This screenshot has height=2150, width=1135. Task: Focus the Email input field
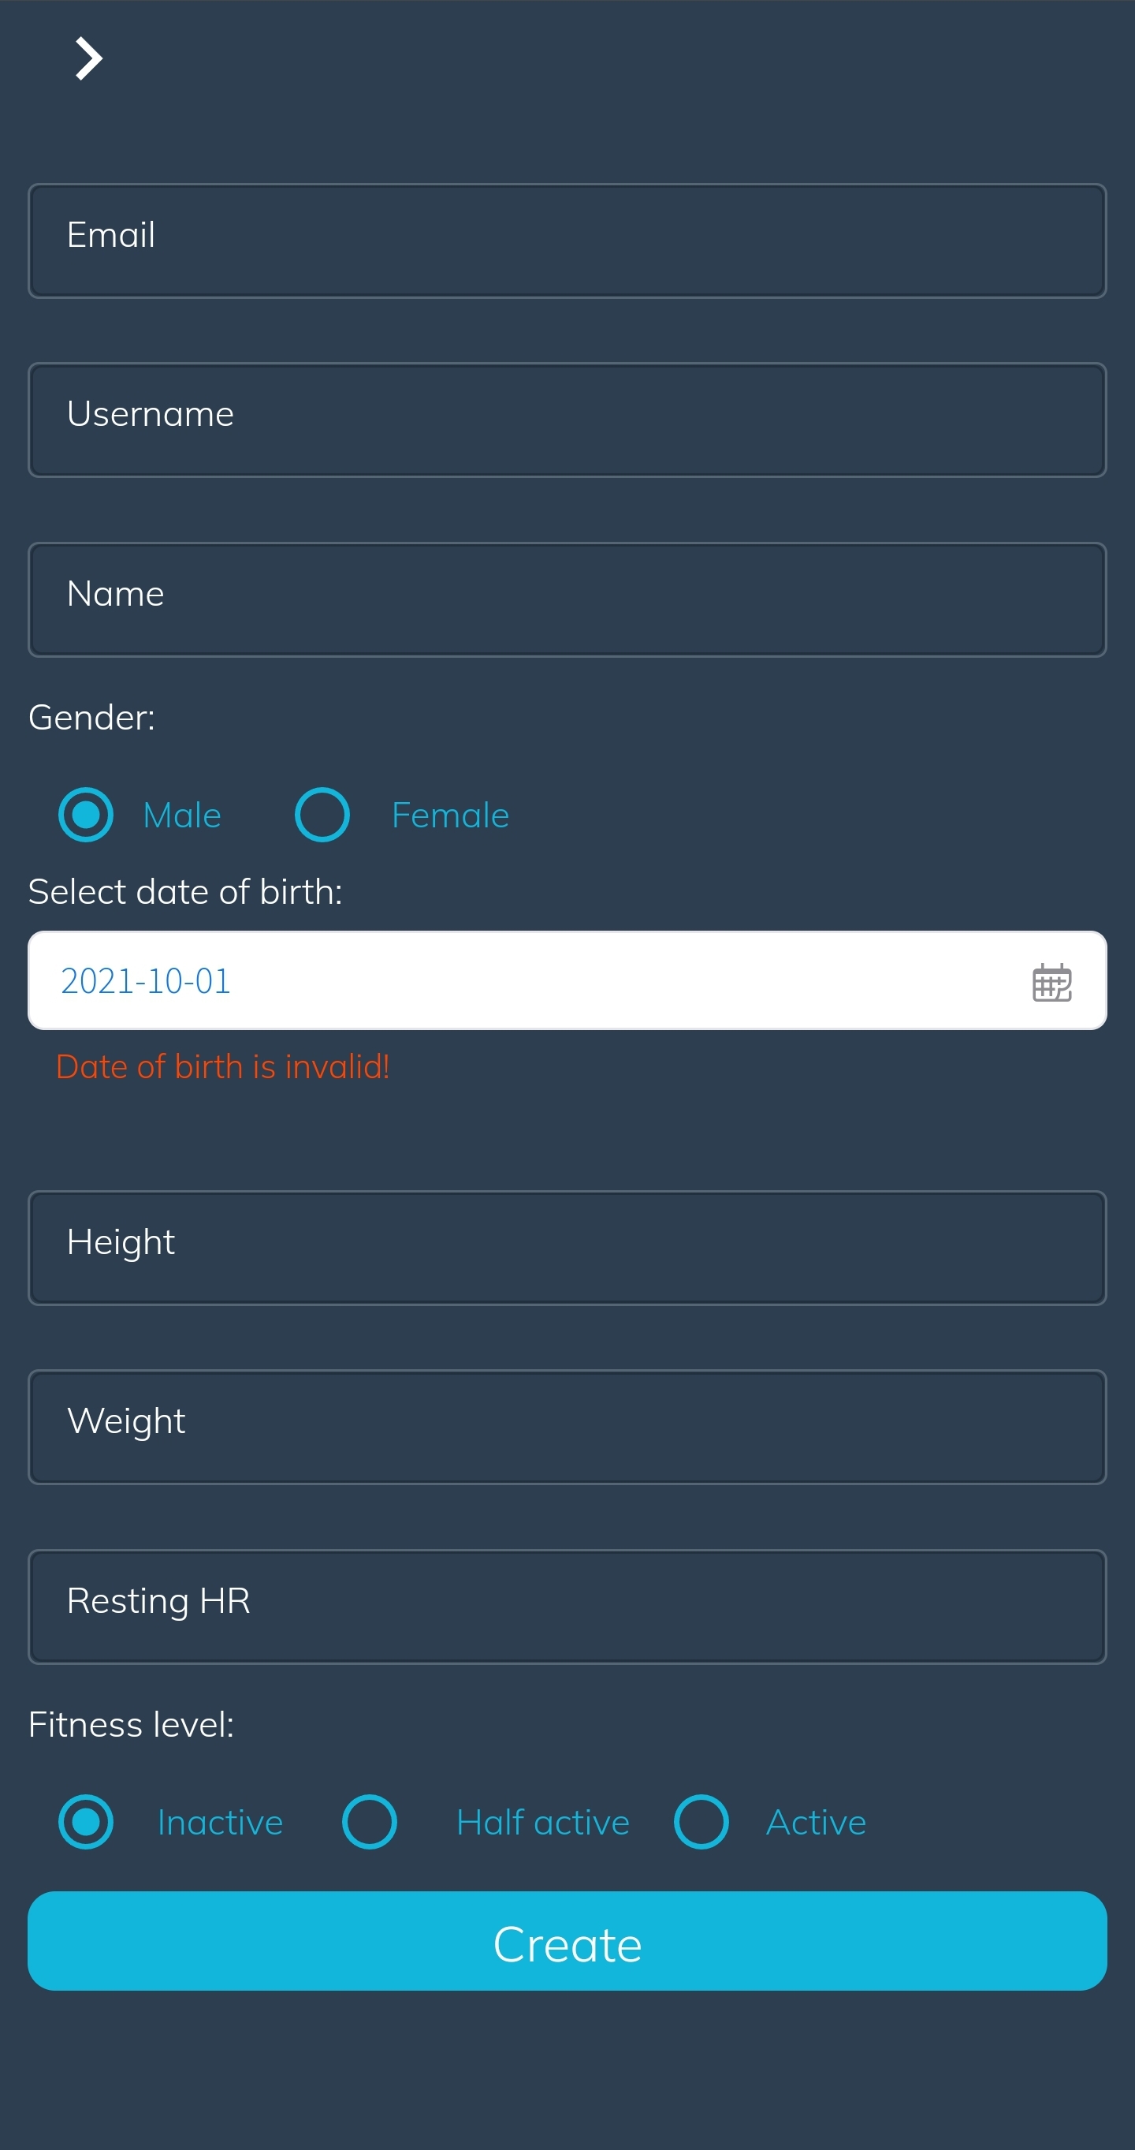tap(567, 241)
